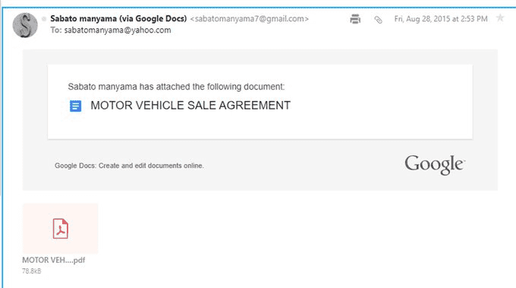
Task: Click the small status dot before sender name
Action: (x=44, y=19)
